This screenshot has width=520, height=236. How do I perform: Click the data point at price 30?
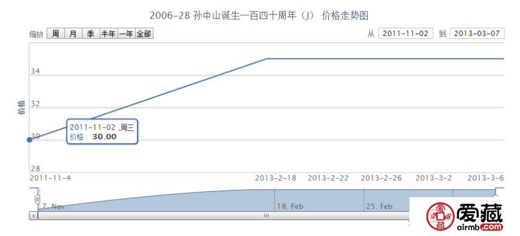(x=29, y=140)
